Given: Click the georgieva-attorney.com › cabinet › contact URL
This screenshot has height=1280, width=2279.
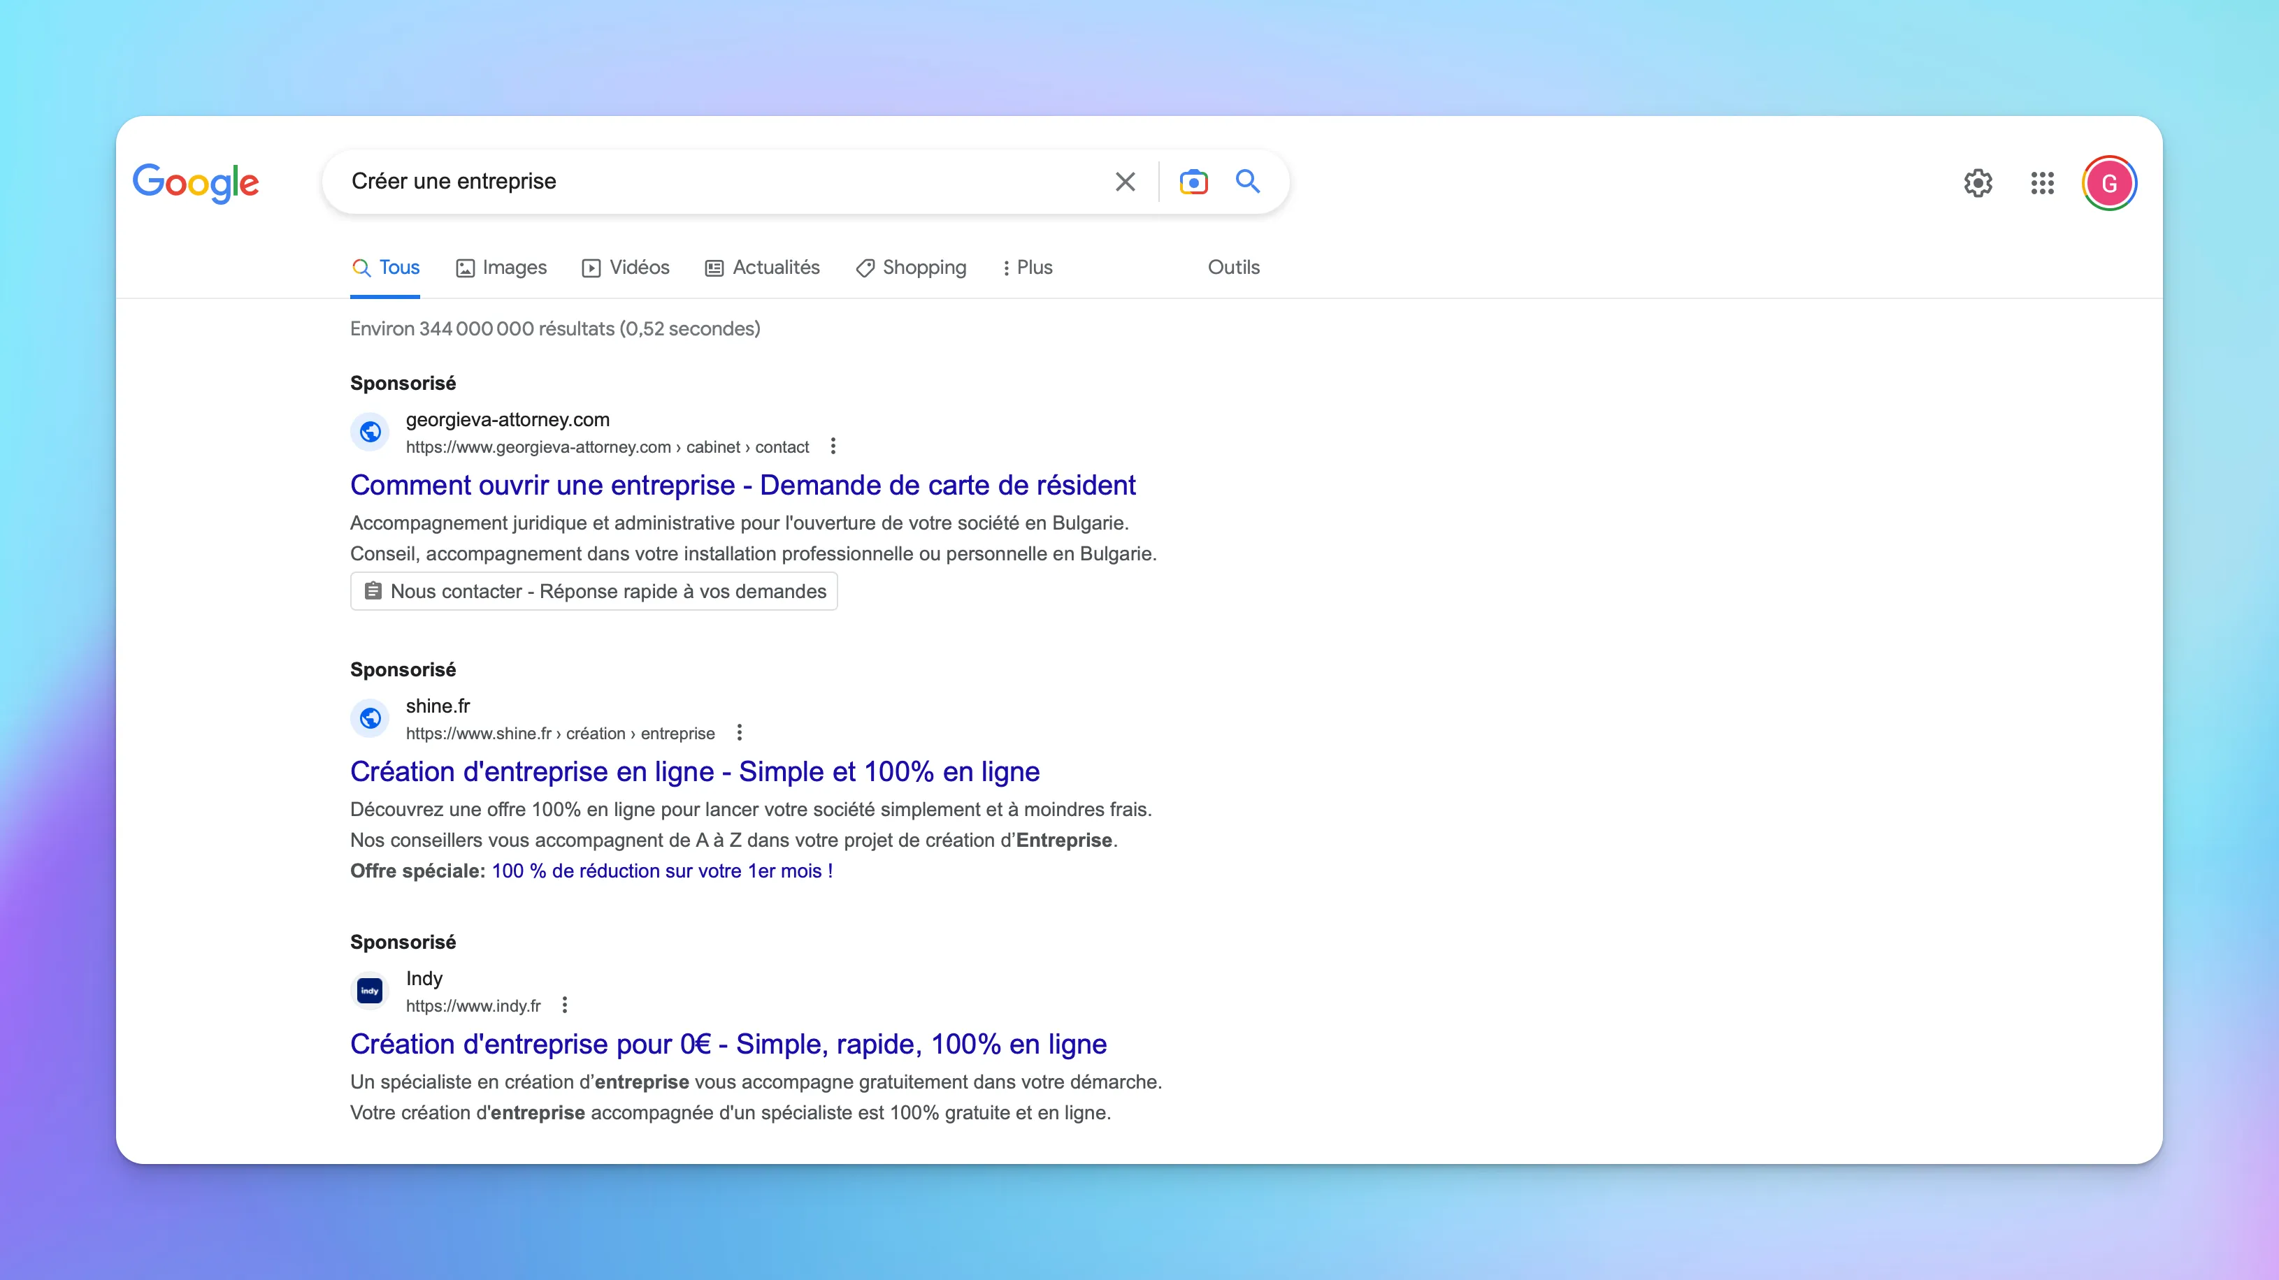Looking at the screenshot, I should [607, 447].
